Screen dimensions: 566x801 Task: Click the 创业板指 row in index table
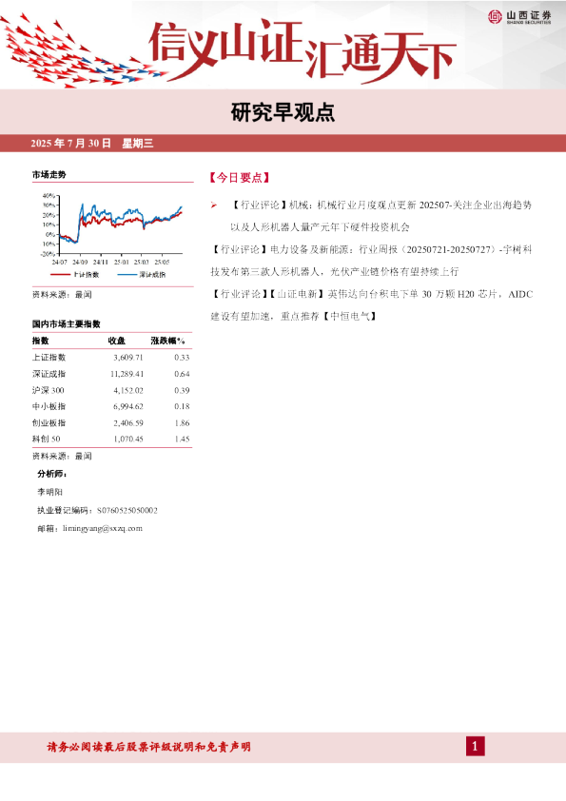[111, 423]
